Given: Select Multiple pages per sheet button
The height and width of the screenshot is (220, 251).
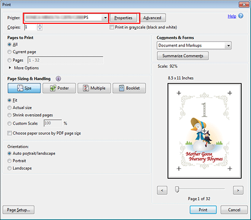Looking at the screenshot, I should (x=94, y=88).
